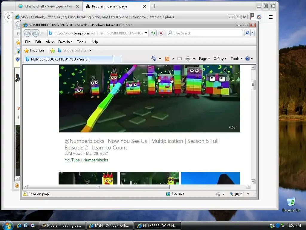
Task: Open the Favorites menu
Action: (65, 42)
